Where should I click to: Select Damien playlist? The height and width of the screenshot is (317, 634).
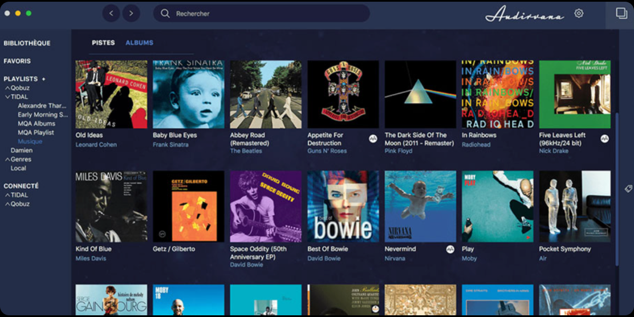[x=22, y=151]
